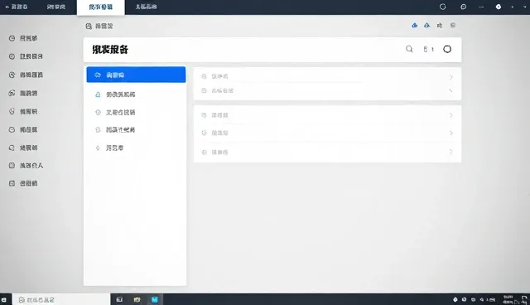
Task: Click the second left sidebar item's icon
Action: 12,56
